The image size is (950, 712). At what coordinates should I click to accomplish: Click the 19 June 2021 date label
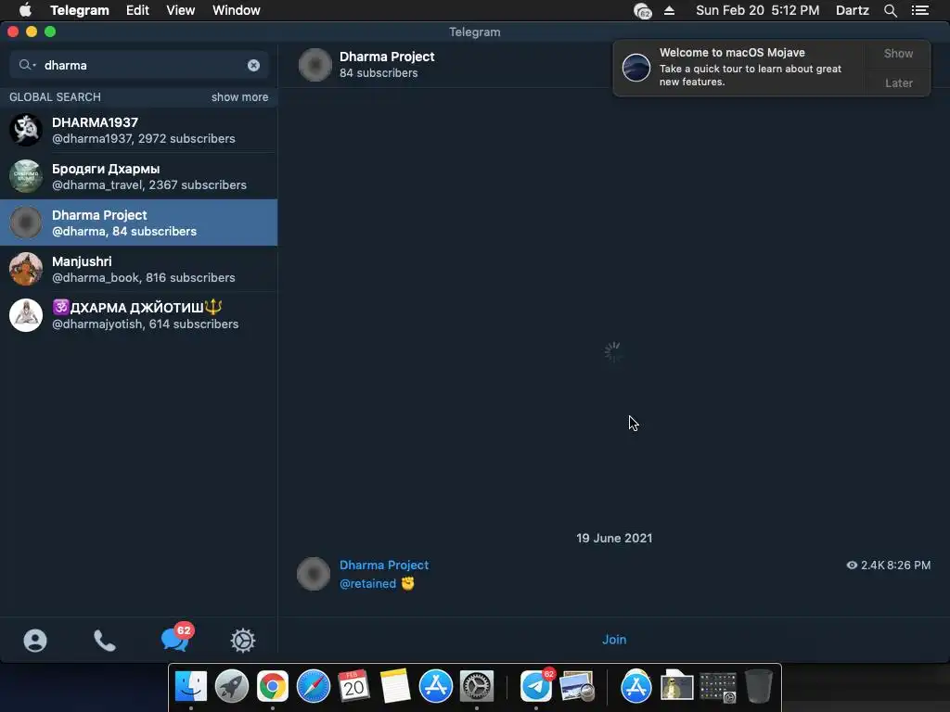614,539
